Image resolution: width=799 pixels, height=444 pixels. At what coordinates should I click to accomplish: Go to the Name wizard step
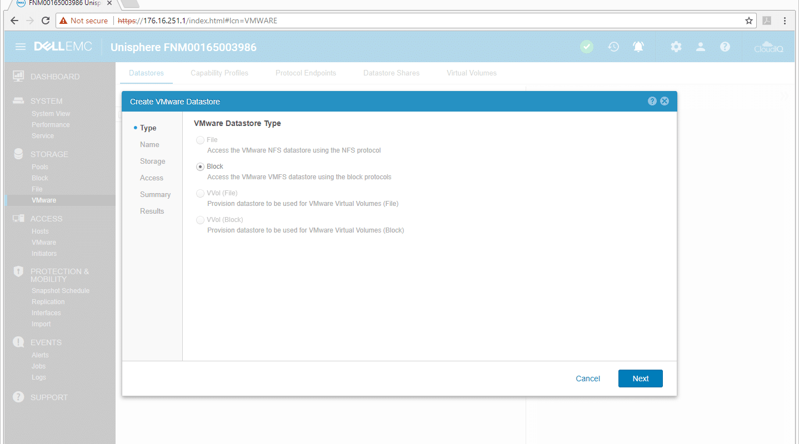point(149,144)
